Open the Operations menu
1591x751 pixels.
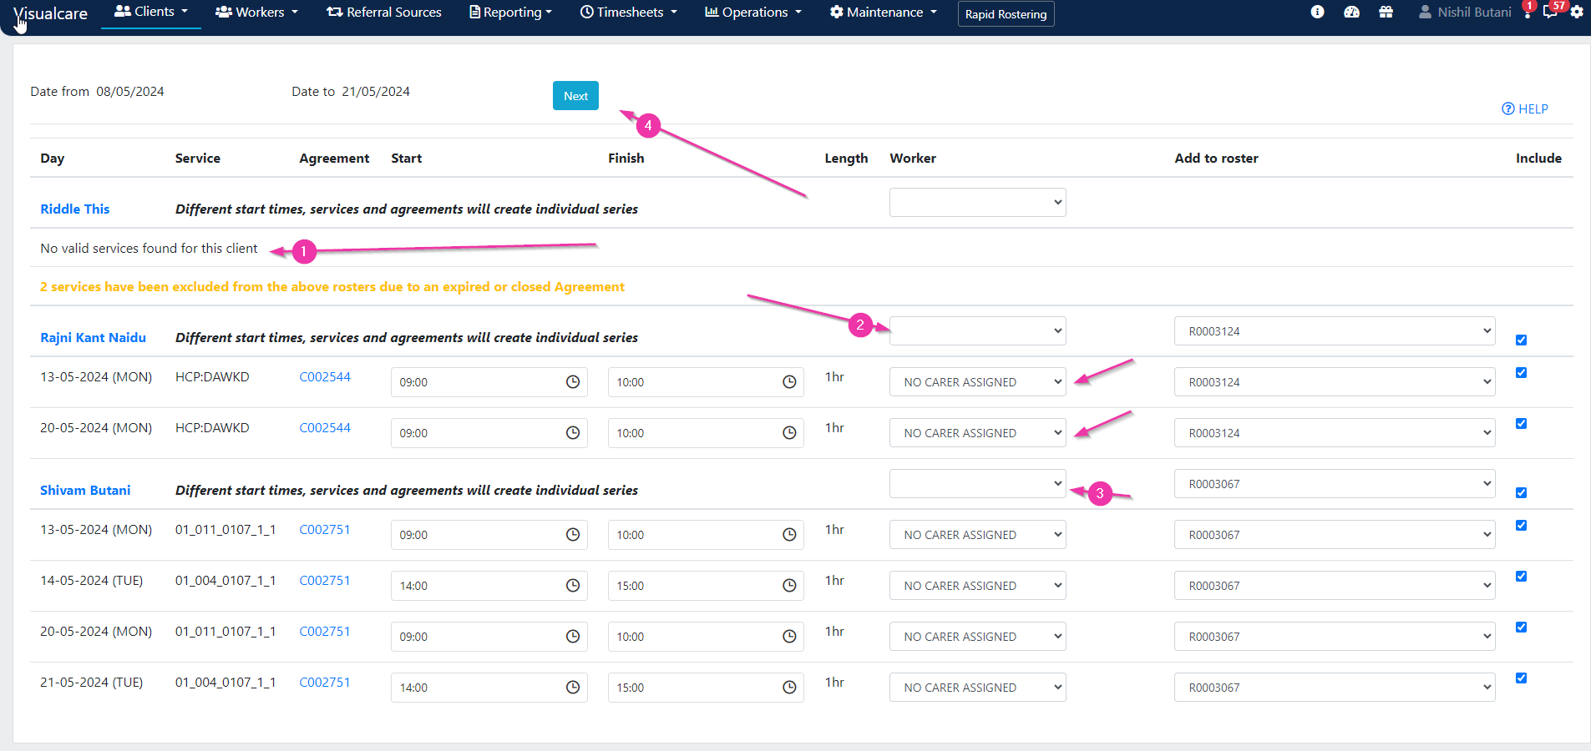click(x=753, y=12)
